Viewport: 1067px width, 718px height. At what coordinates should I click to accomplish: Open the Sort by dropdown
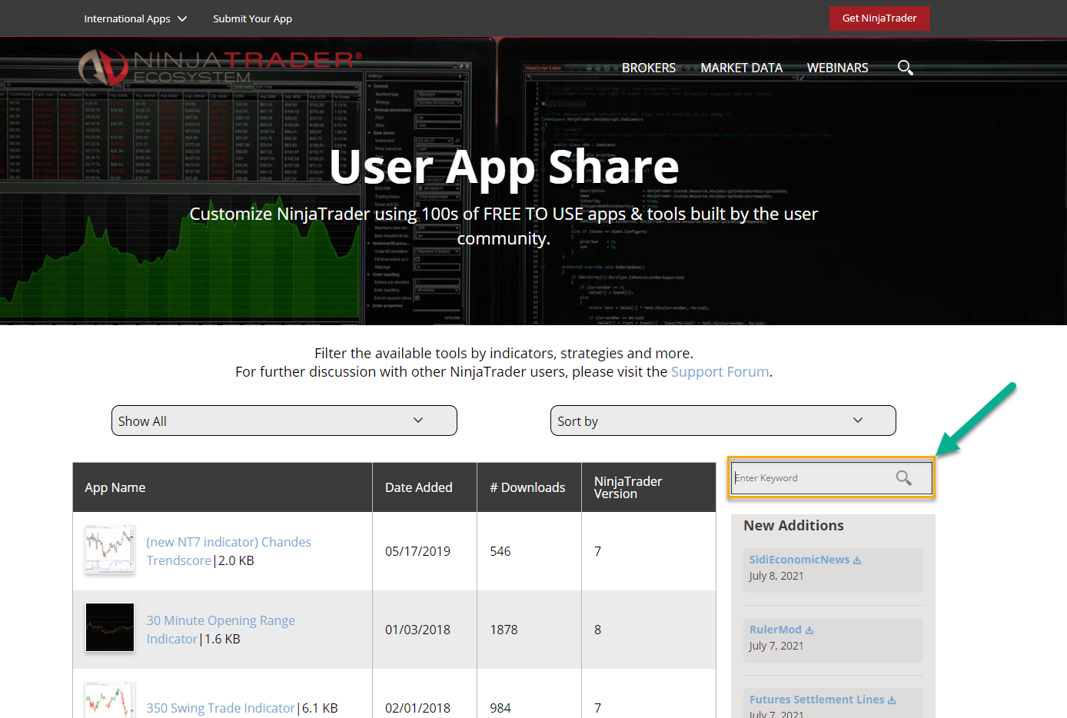tap(723, 420)
